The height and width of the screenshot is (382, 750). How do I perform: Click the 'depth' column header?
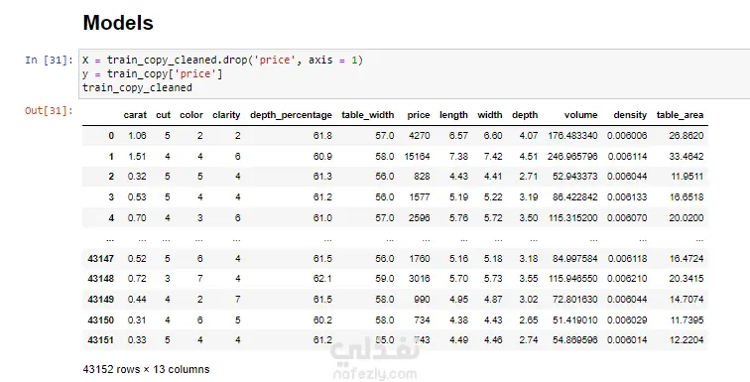525,115
